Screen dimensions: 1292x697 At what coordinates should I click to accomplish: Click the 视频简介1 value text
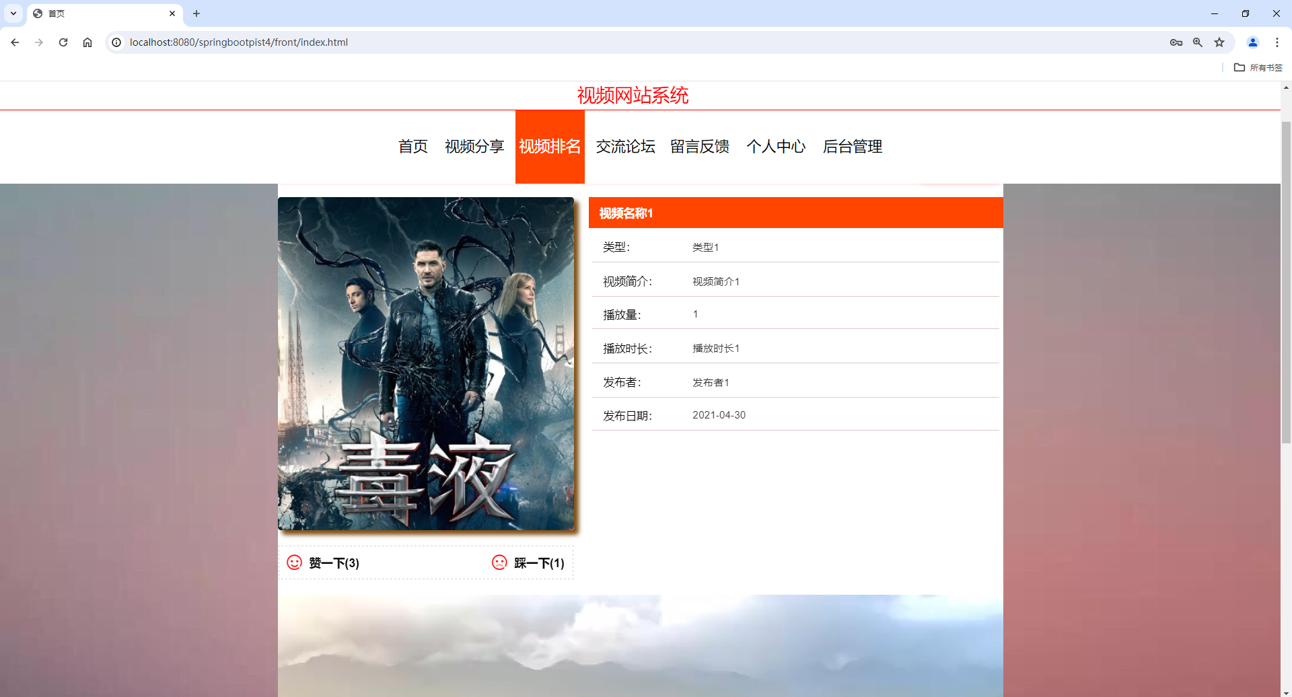(716, 282)
